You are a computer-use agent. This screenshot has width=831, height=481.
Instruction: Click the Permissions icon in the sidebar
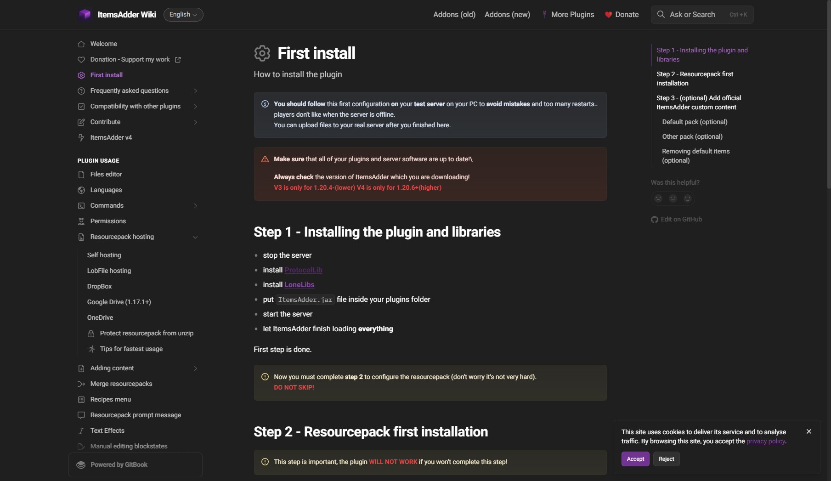(81, 221)
